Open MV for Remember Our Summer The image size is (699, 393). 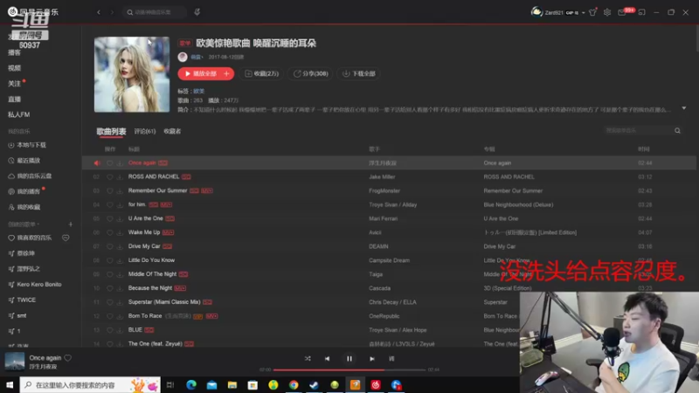coord(207,190)
